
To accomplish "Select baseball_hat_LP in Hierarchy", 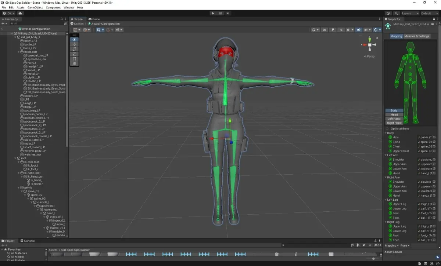I will pos(37,55).
